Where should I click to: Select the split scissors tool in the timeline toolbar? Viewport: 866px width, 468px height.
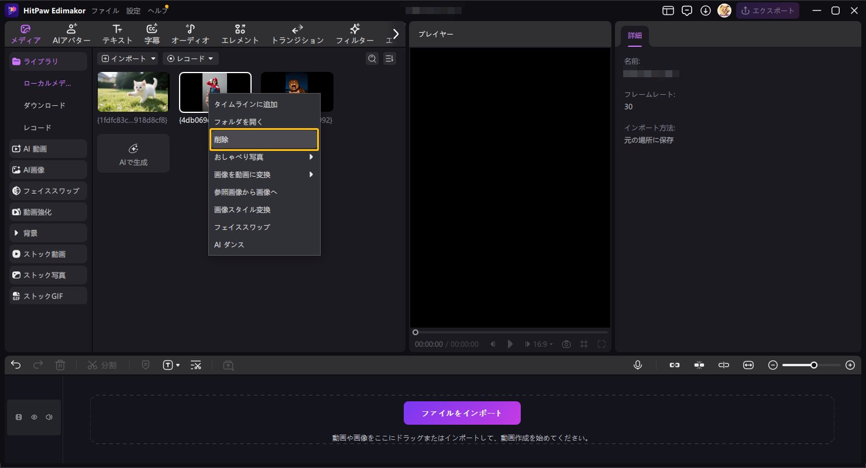tap(92, 365)
